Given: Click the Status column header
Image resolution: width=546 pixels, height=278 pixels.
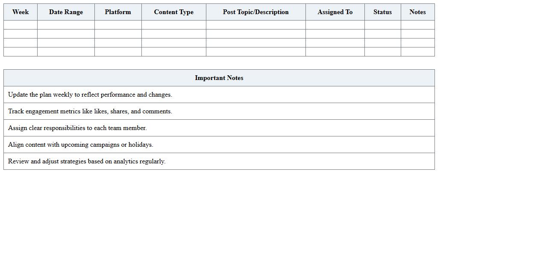Looking at the screenshot, I should (382, 12).
